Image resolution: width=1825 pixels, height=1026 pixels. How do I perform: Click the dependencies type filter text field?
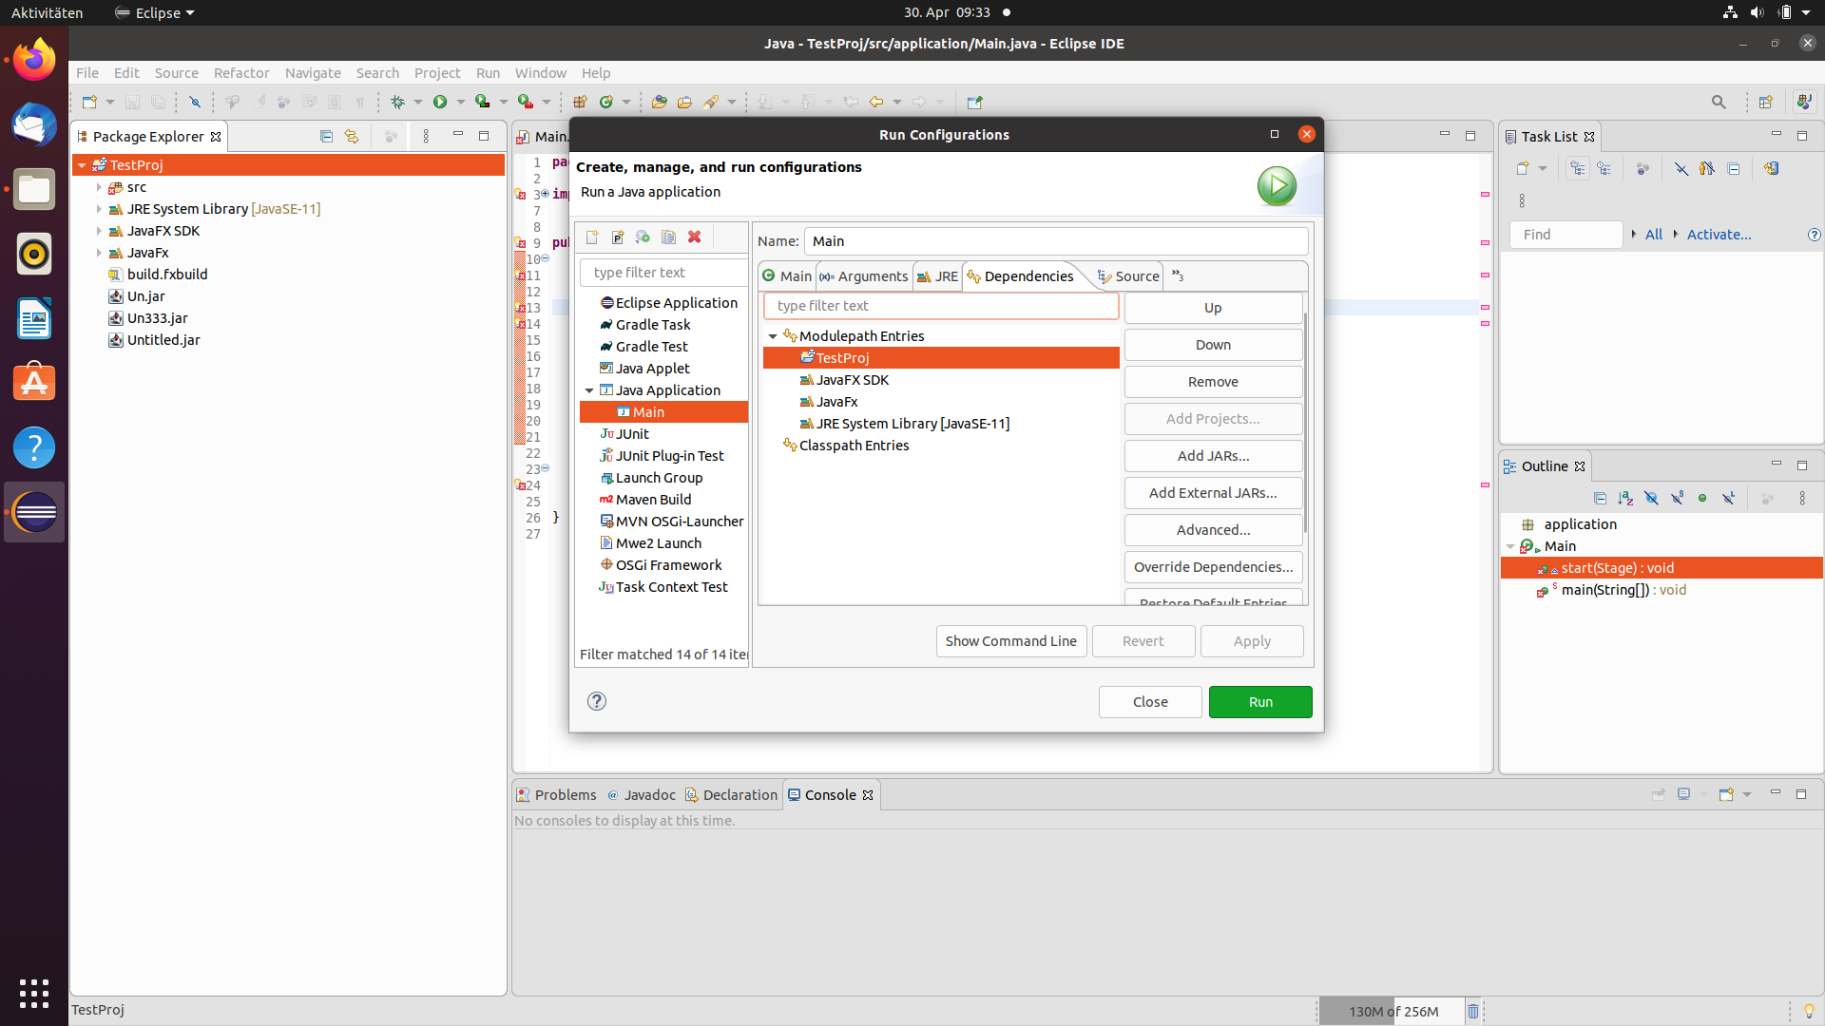[x=941, y=306]
